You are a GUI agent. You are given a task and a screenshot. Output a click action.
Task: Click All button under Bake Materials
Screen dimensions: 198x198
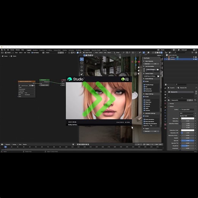point(155,64)
